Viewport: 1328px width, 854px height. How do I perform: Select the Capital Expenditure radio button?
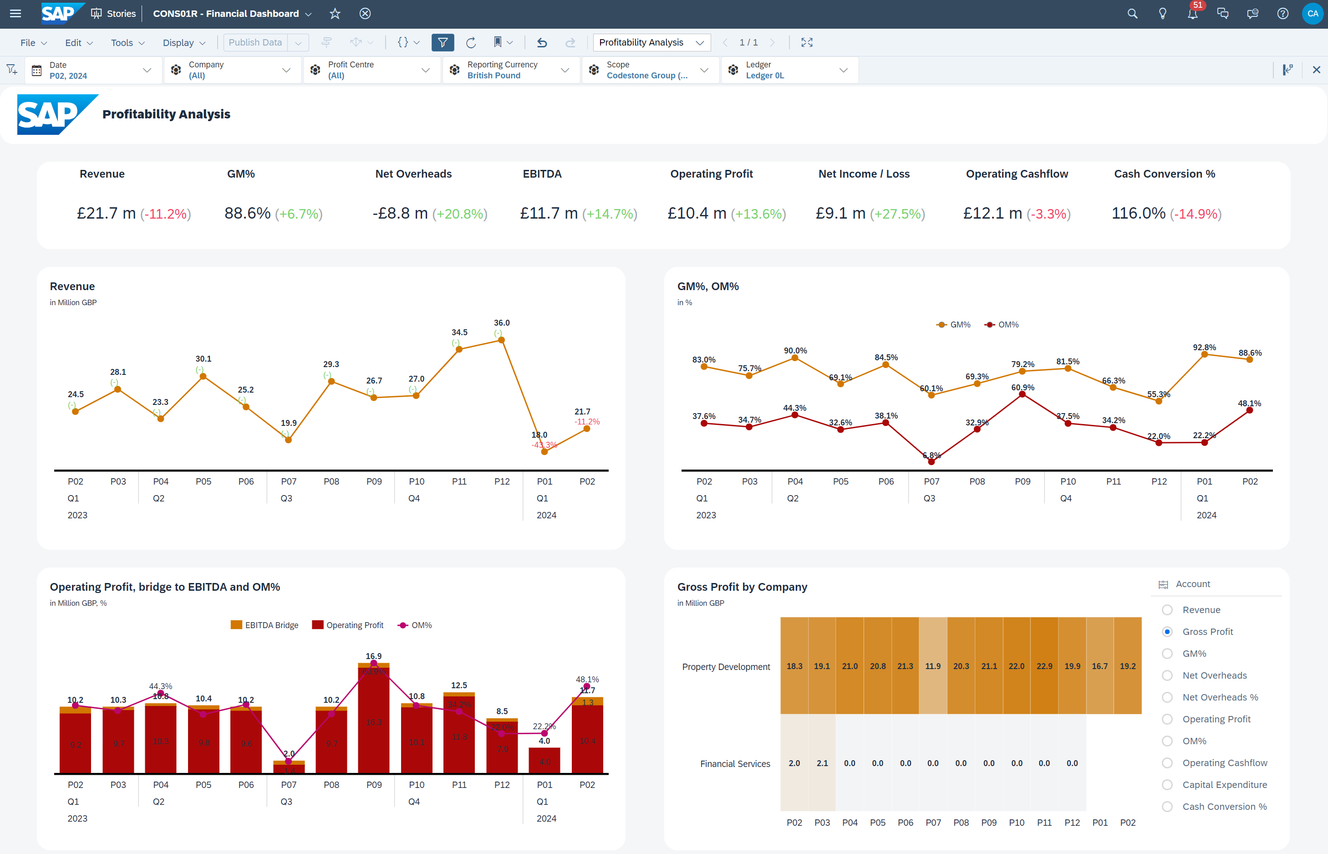pyautogui.click(x=1167, y=785)
